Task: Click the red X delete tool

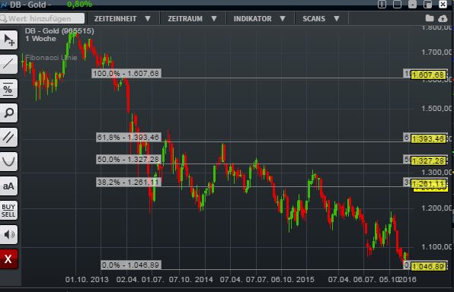Action: pos(8,259)
